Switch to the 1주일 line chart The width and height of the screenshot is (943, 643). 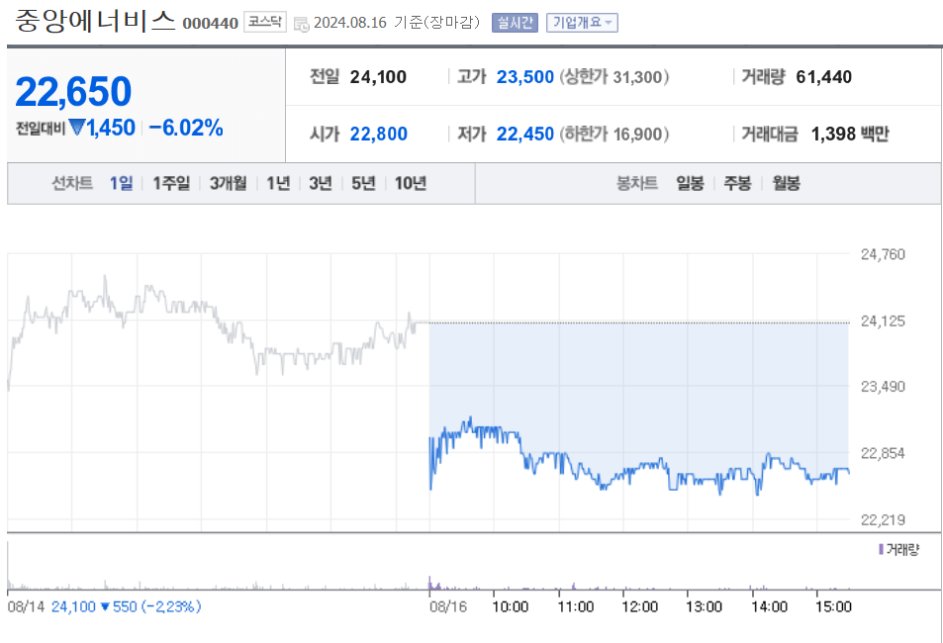(x=171, y=183)
